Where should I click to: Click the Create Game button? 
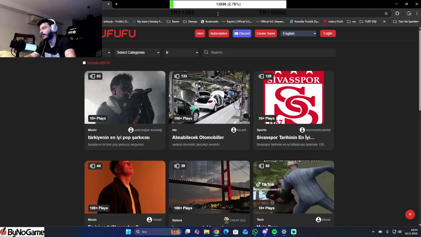(x=266, y=33)
